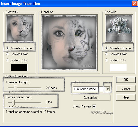138x127 pixels.
Task: Toggle the Show Preview checkbox
Action: [x=94, y=106]
